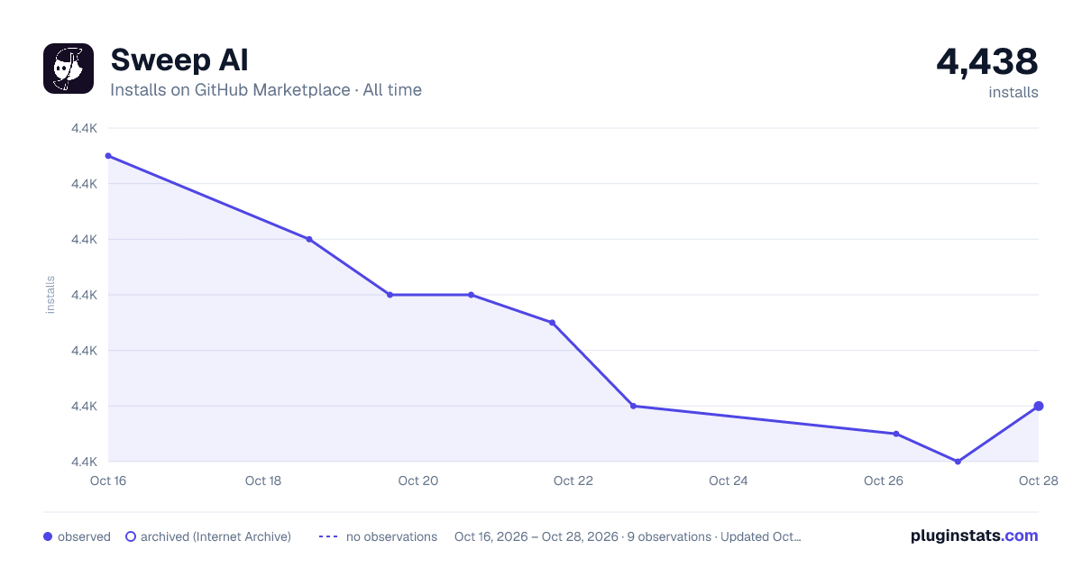Viewport: 1082px width, 568px height.
Task: Select the data point just after Oct 22
Action: [634, 406]
